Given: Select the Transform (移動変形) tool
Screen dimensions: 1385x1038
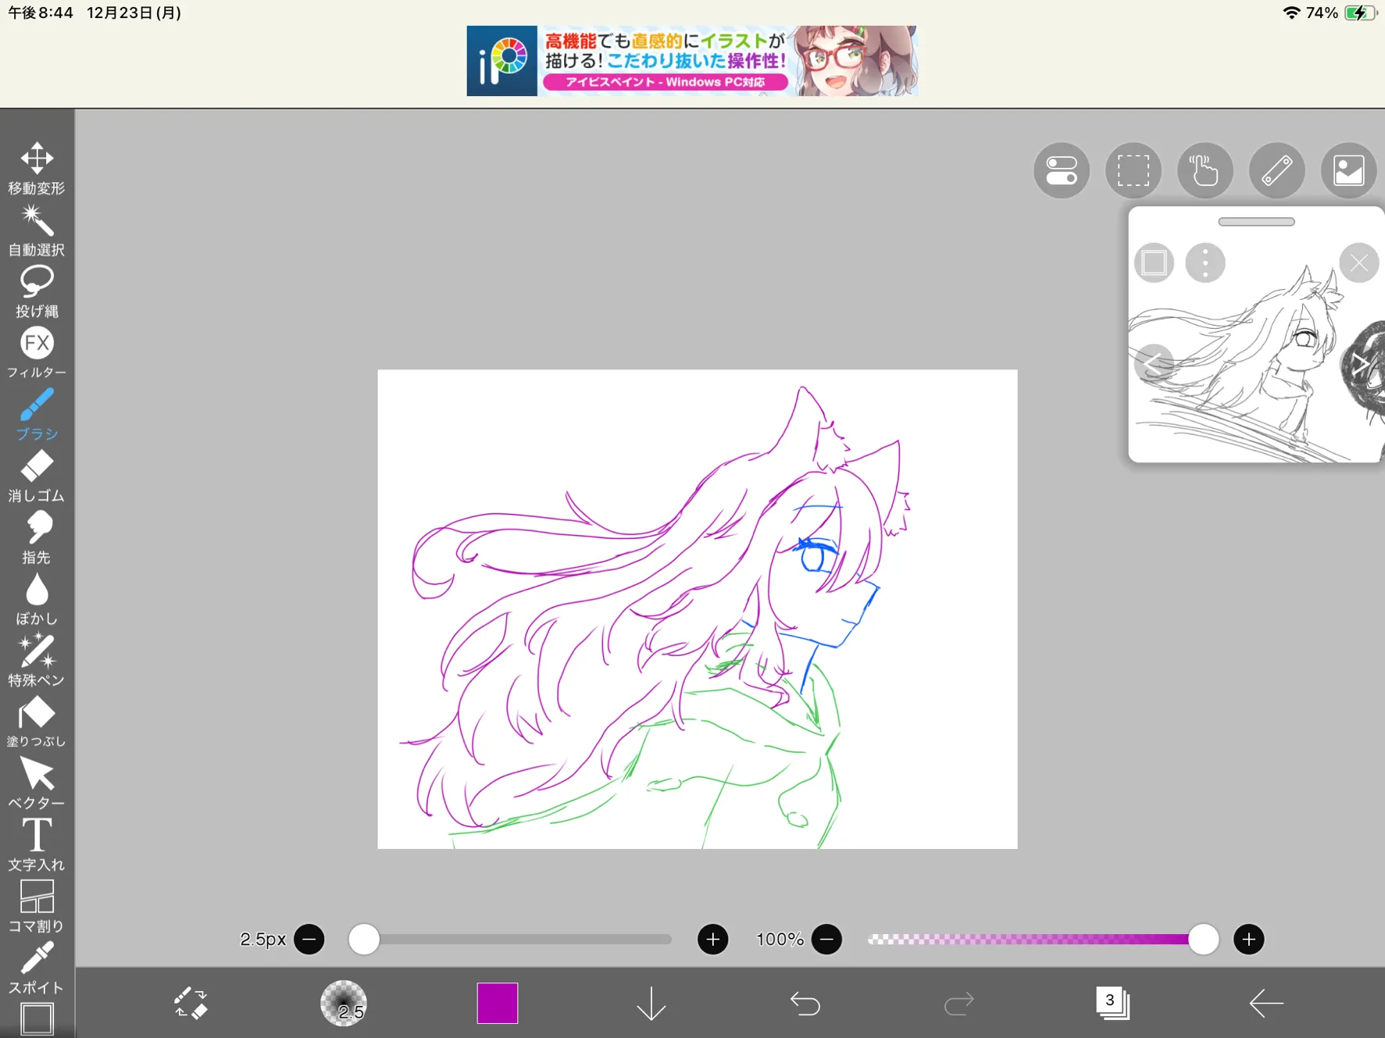Looking at the screenshot, I should coord(37,168).
